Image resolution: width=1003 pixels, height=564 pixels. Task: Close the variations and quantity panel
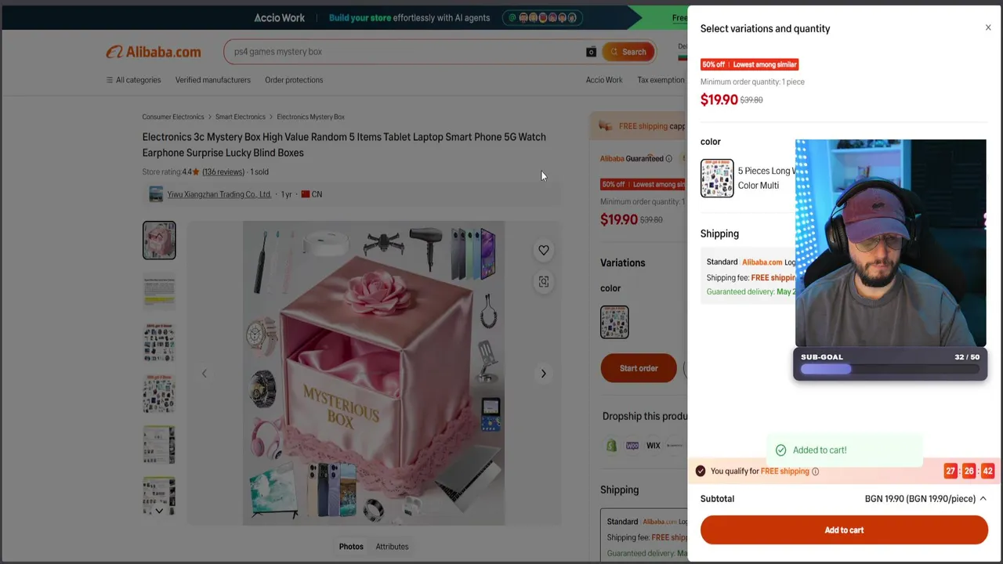point(988,28)
